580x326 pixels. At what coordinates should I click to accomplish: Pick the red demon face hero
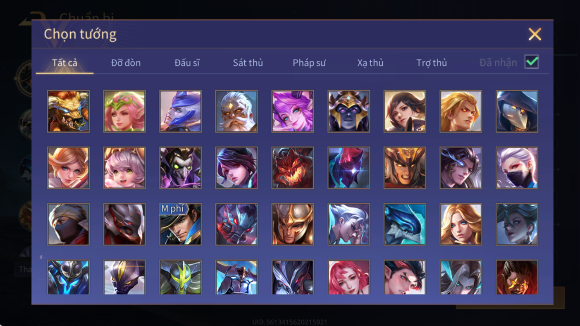tap(293, 168)
